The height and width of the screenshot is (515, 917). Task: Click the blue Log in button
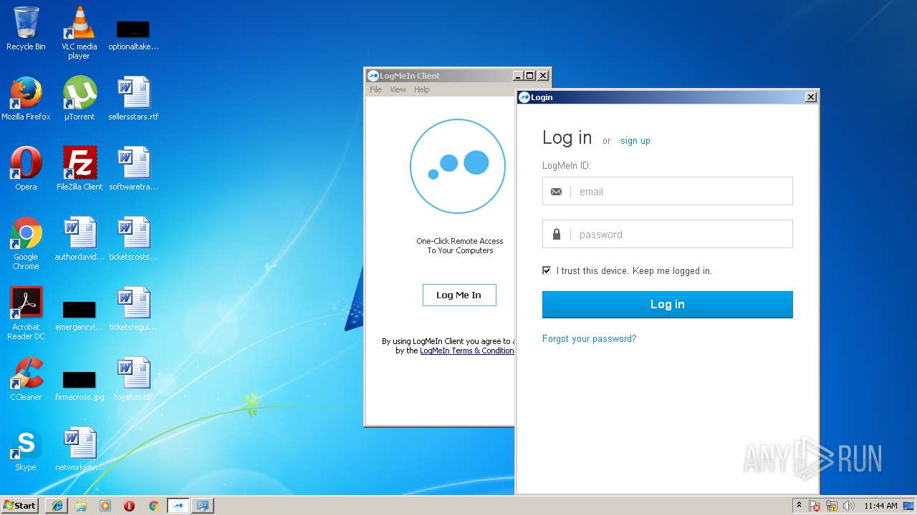(668, 304)
